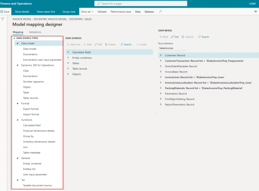Click Validate in action bar
The width and height of the screenshot is (259, 191).
102,12
